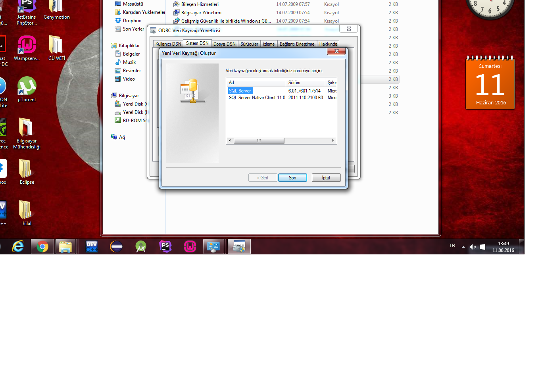
Task: Select Karşıdan Yüklemeler in navigation pane
Action: (140, 12)
